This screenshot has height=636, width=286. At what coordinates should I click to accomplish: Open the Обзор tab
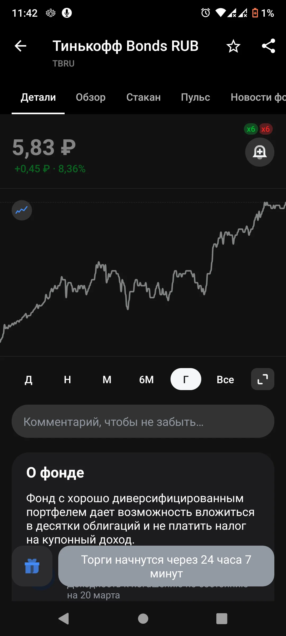click(91, 97)
